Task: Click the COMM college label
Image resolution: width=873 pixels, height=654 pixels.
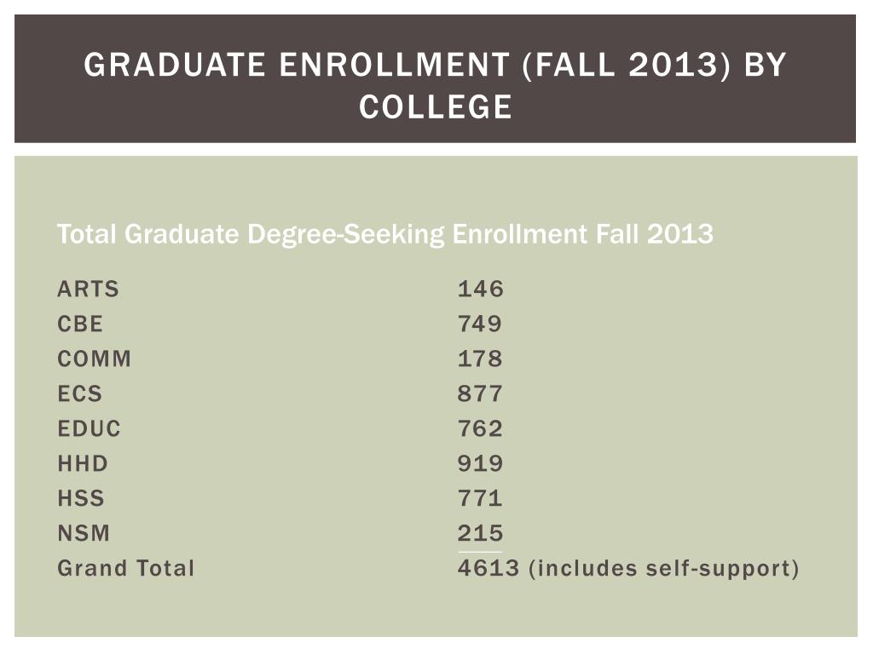Action: pyautogui.click(x=94, y=359)
